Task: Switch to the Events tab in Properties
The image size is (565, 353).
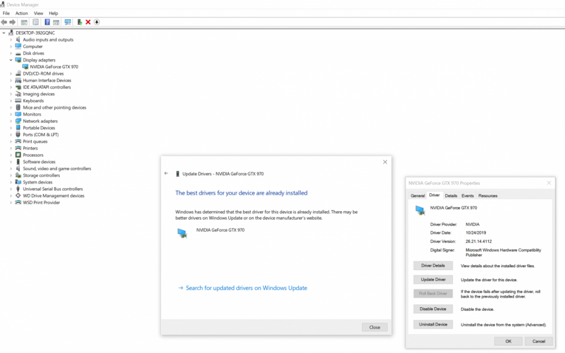Action: pyautogui.click(x=467, y=195)
